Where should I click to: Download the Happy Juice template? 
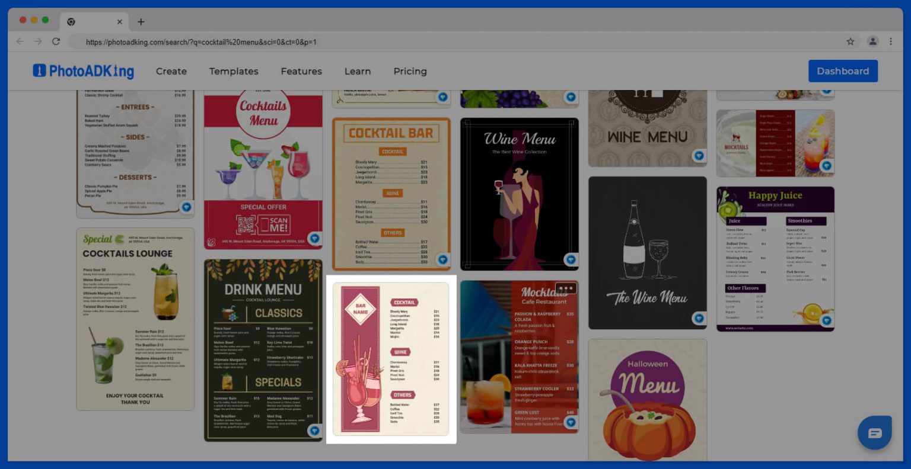827,320
